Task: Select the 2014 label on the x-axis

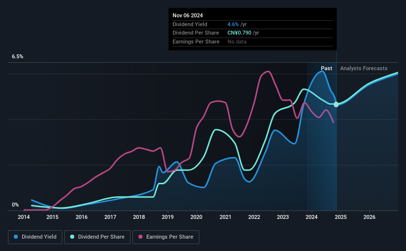Action: pyautogui.click(x=24, y=217)
